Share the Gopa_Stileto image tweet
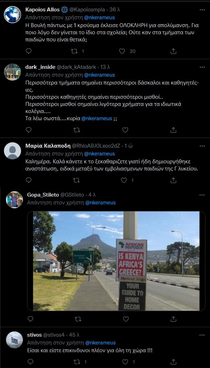The image size is (210, 368). coord(173,319)
